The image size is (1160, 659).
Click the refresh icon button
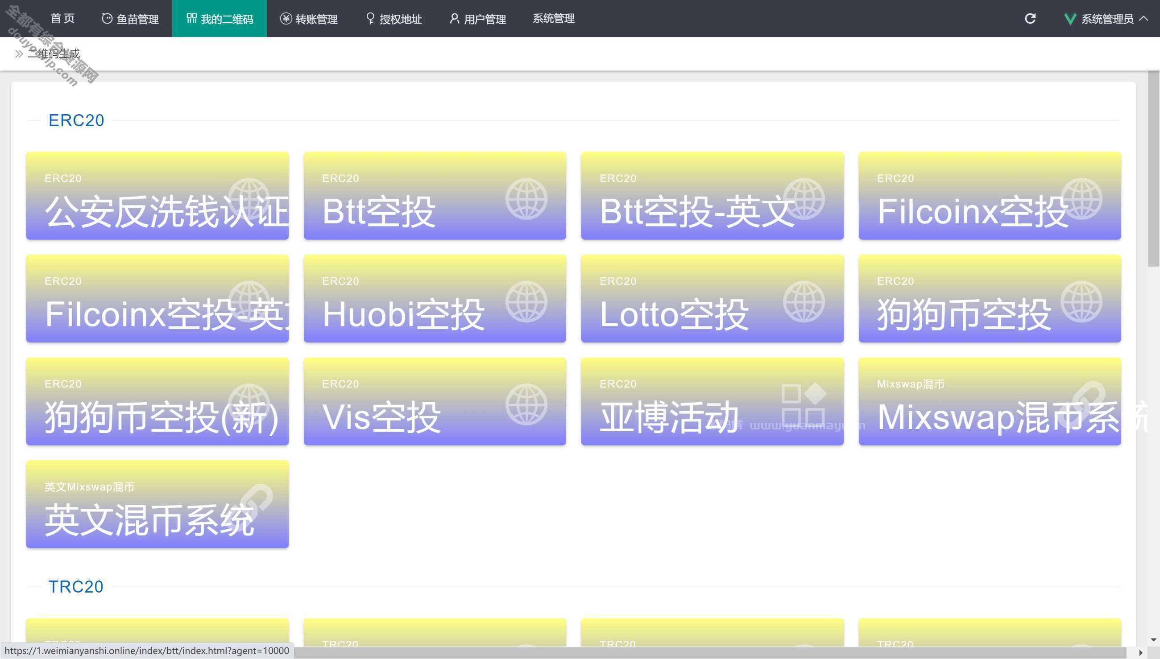pos(1030,17)
